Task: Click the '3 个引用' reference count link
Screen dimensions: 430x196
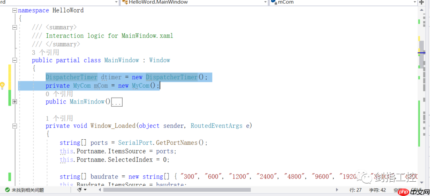Action: click(x=45, y=52)
